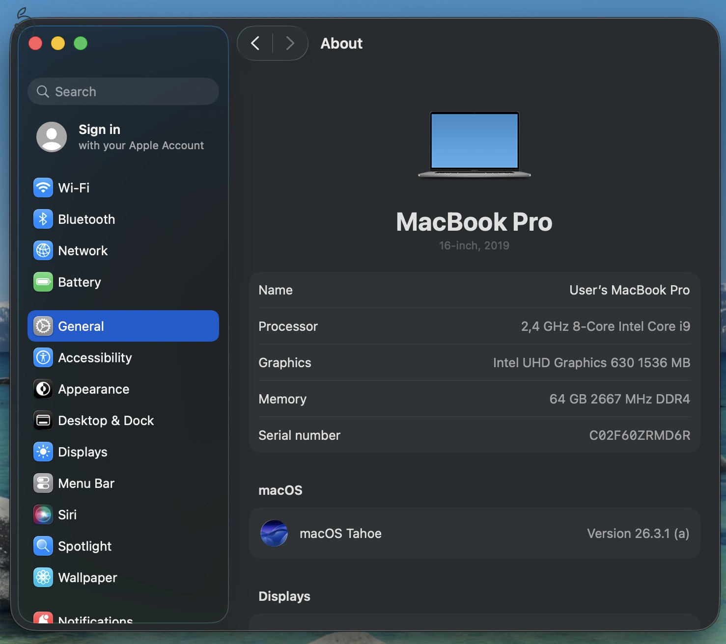Click the Search field in sidebar
726x644 pixels.
tap(123, 91)
